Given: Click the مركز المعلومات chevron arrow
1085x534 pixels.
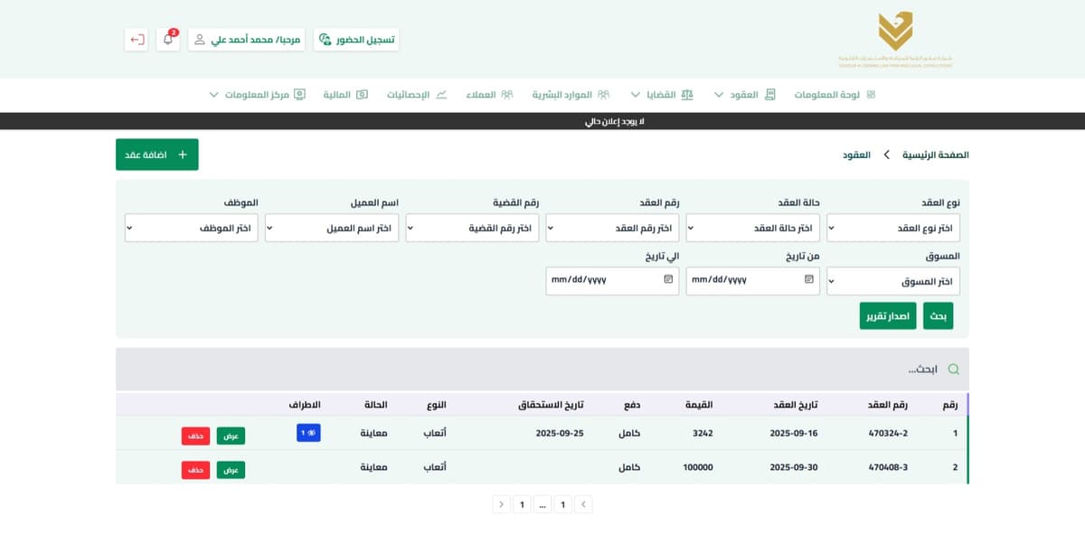Looking at the screenshot, I should click(213, 95).
